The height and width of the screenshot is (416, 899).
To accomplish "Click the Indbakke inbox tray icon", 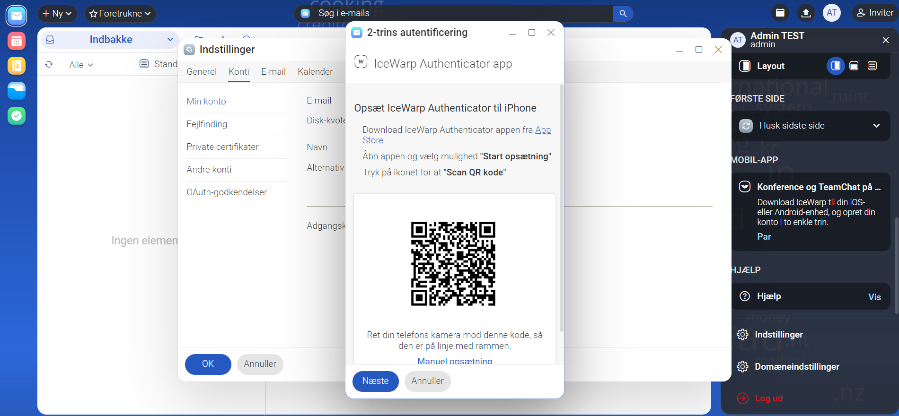I will pyautogui.click(x=50, y=40).
